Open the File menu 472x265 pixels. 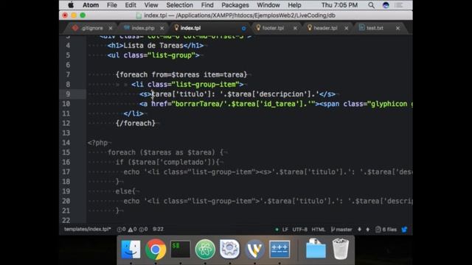[x=111, y=5]
